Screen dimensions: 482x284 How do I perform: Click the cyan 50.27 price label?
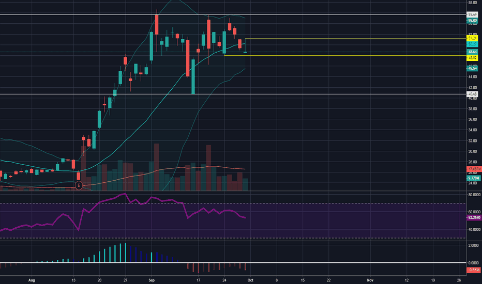click(x=473, y=44)
